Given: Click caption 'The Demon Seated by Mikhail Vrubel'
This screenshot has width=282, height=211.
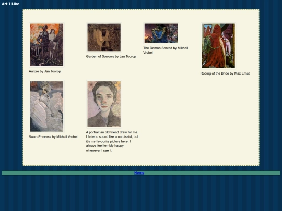Looking at the screenshot, I should (166, 50).
